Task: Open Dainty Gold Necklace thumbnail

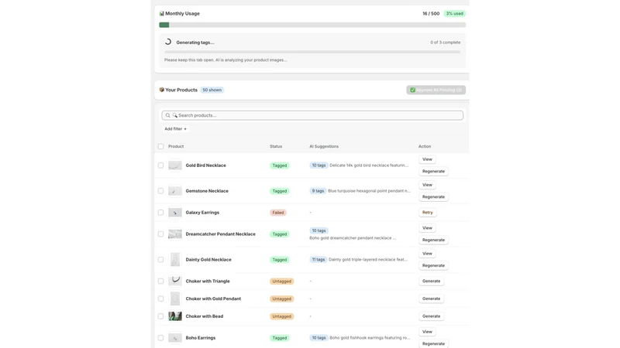Action: (175, 260)
